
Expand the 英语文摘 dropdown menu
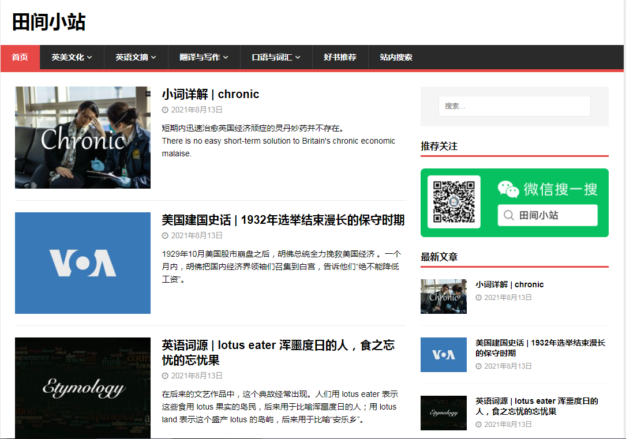(136, 57)
